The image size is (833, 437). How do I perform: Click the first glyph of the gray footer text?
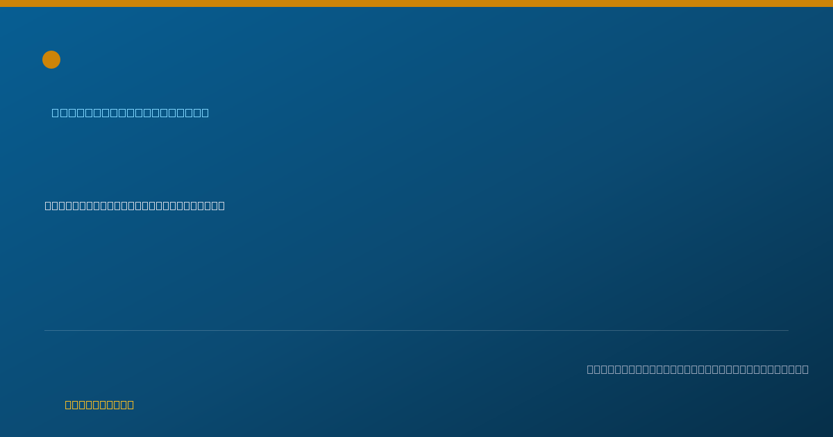(590, 369)
